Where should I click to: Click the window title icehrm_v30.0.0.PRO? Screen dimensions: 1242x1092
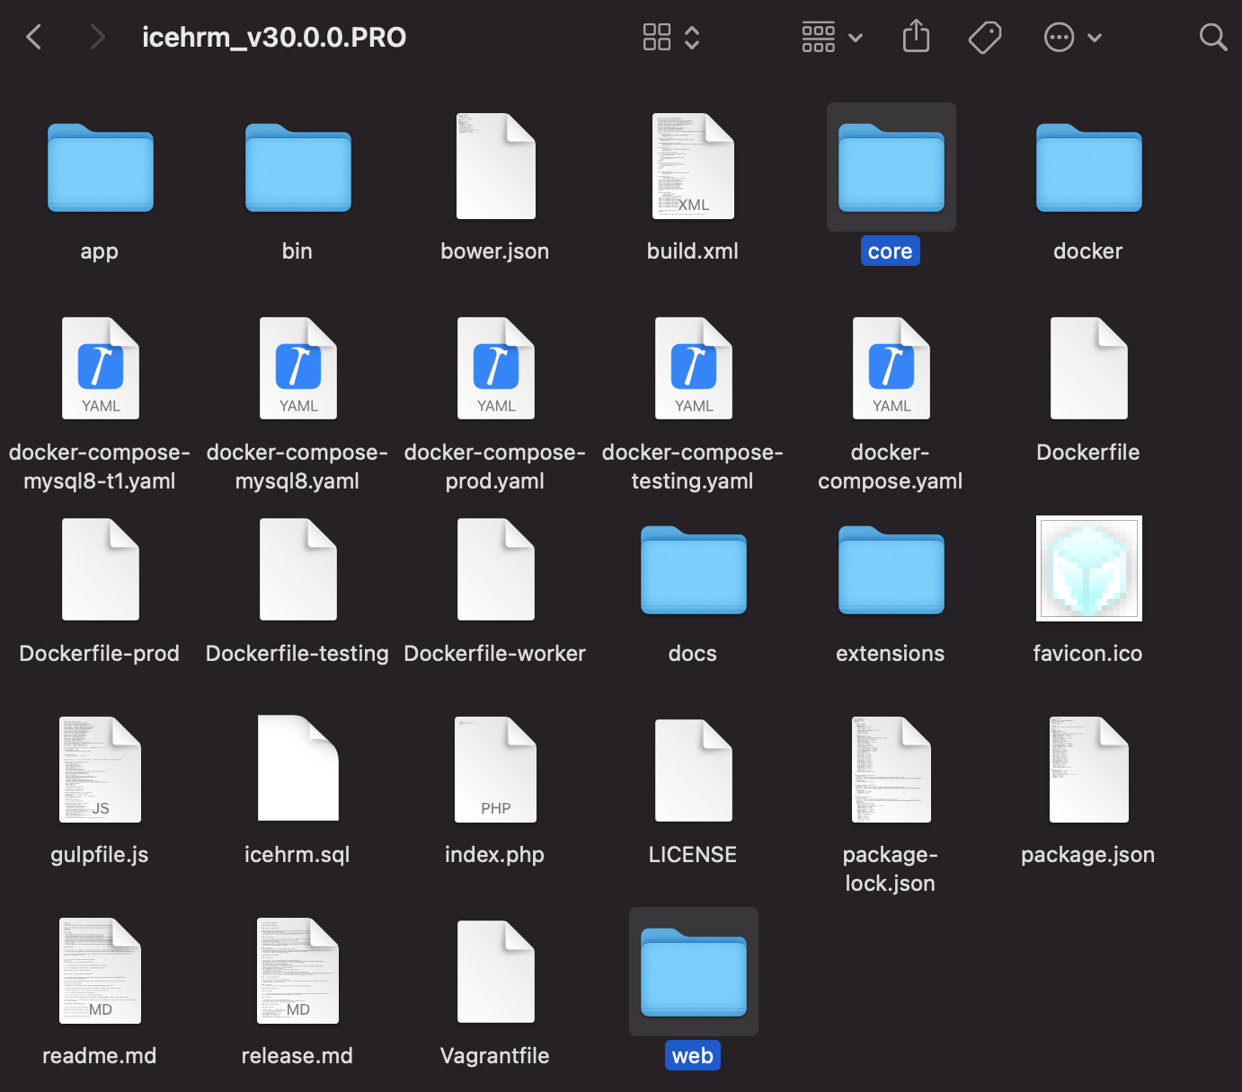click(274, 38)
